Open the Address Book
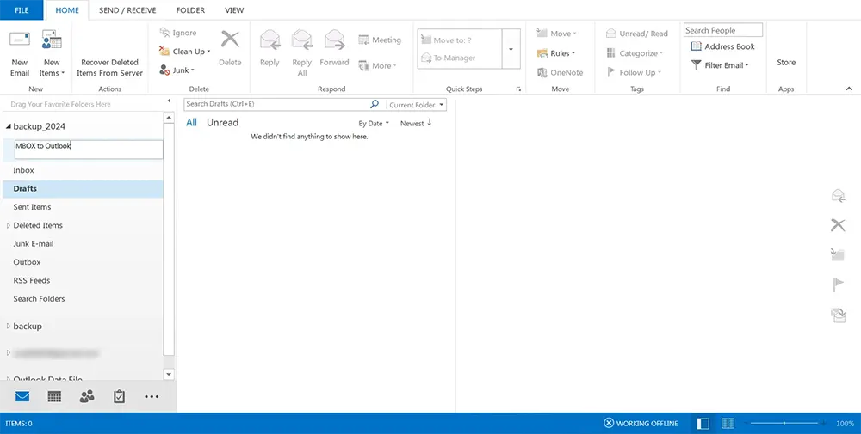 pos(722,46)
